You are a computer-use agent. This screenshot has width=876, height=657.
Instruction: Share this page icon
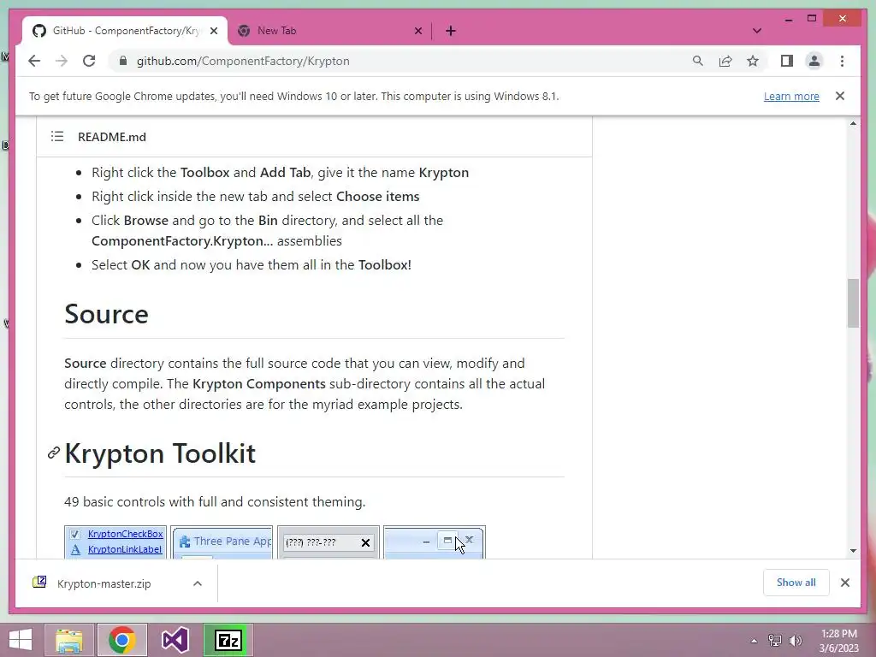[x=725, y=61]
